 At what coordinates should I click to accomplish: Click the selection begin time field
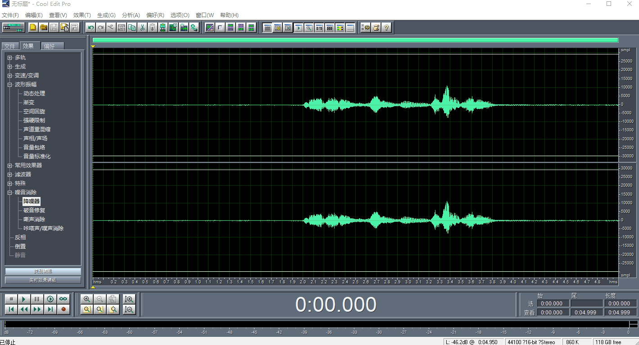tap(552, 304)
